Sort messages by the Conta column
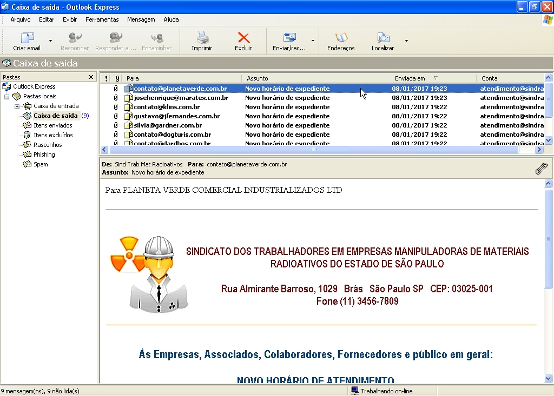Image resolution: width=554 pixels, height=396 pixels. click(511, 78)
